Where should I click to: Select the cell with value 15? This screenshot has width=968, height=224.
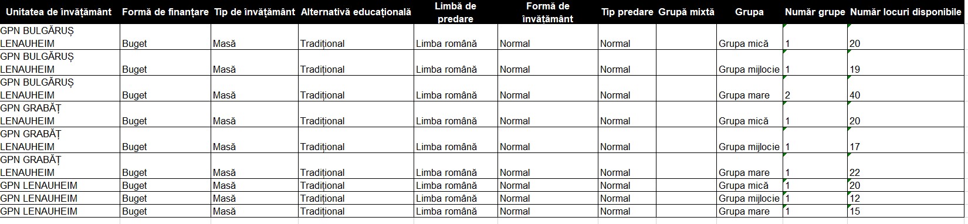[907, 211]
